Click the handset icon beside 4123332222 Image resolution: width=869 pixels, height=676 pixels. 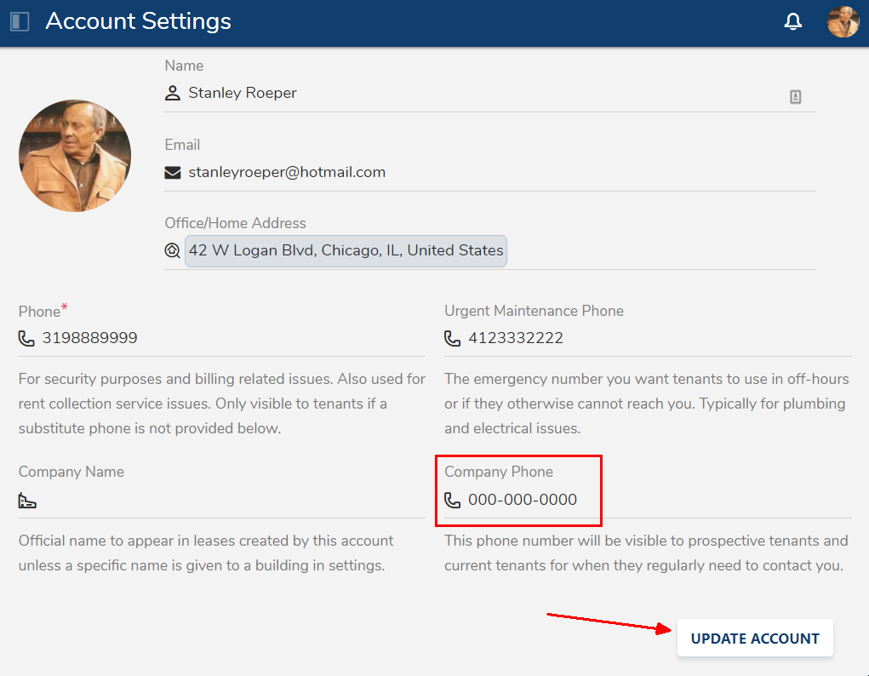(x=452, y=339)
